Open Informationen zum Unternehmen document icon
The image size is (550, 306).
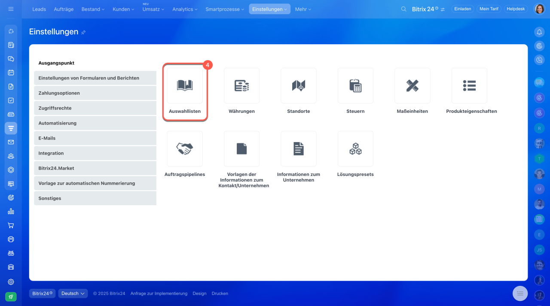pos(299,148)
